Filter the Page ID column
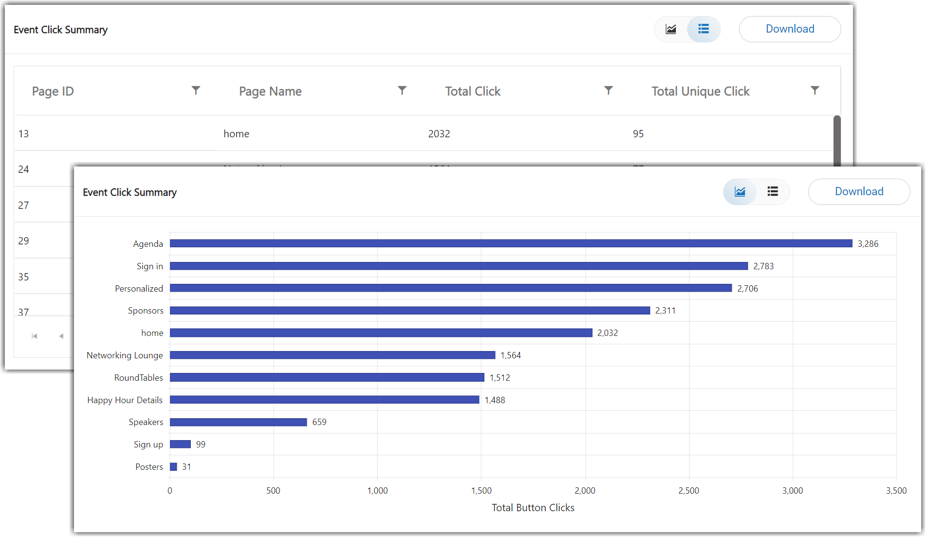 pyautogui.click(x=196, y=91)
